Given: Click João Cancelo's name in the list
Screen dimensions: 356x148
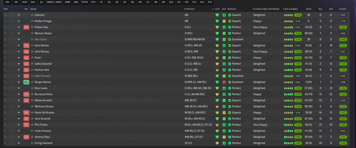Looking at the screenshot, I should (x=43, y=76).
